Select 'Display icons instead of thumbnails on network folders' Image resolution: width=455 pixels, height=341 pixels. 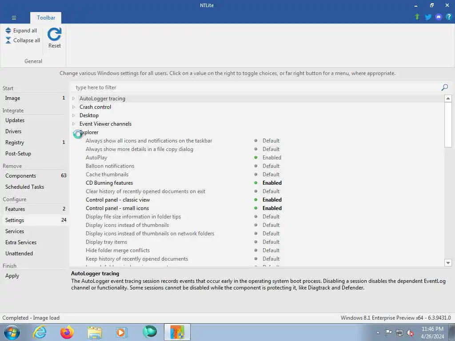150,234
